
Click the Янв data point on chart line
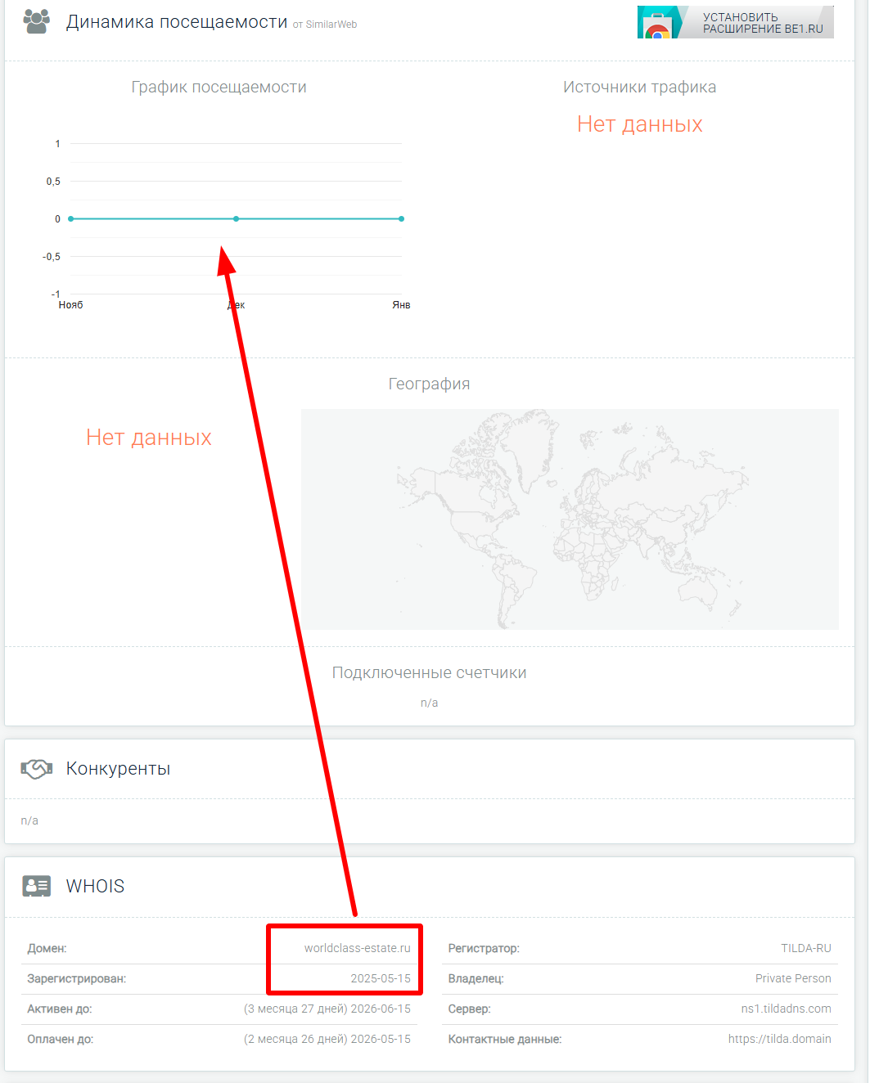pyautogui.click(x=401, y=218)
